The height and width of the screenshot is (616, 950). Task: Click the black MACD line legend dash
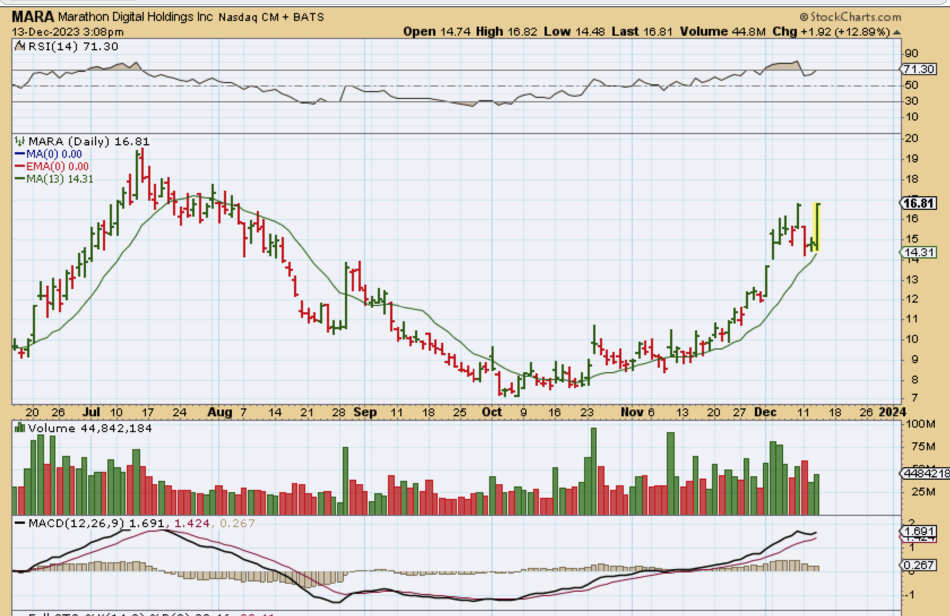(20, 524)
